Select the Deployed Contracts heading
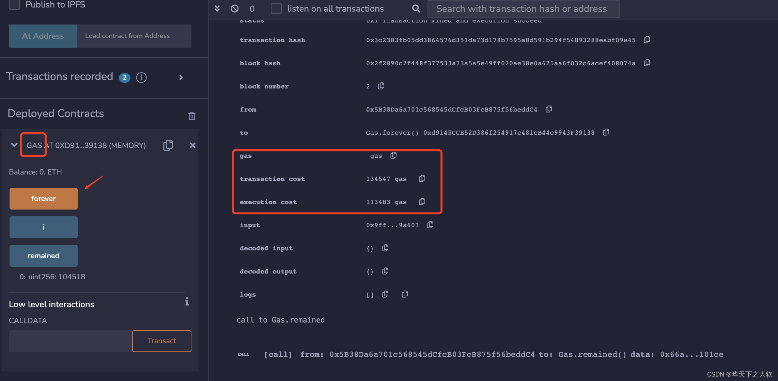 [56, 113]
